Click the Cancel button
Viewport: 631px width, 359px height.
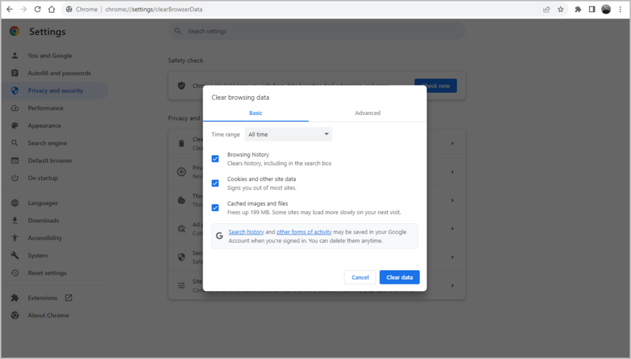[x=360, y=277]
